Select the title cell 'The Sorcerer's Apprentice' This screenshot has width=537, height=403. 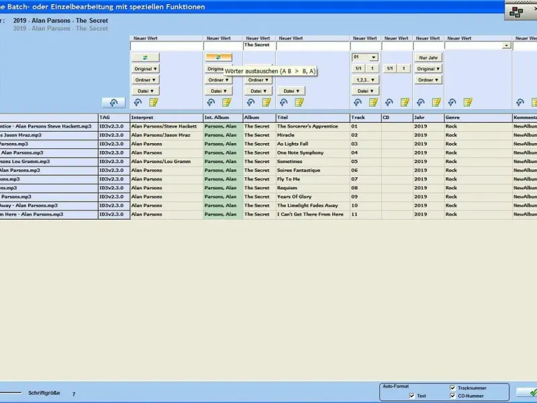point(313,126)
